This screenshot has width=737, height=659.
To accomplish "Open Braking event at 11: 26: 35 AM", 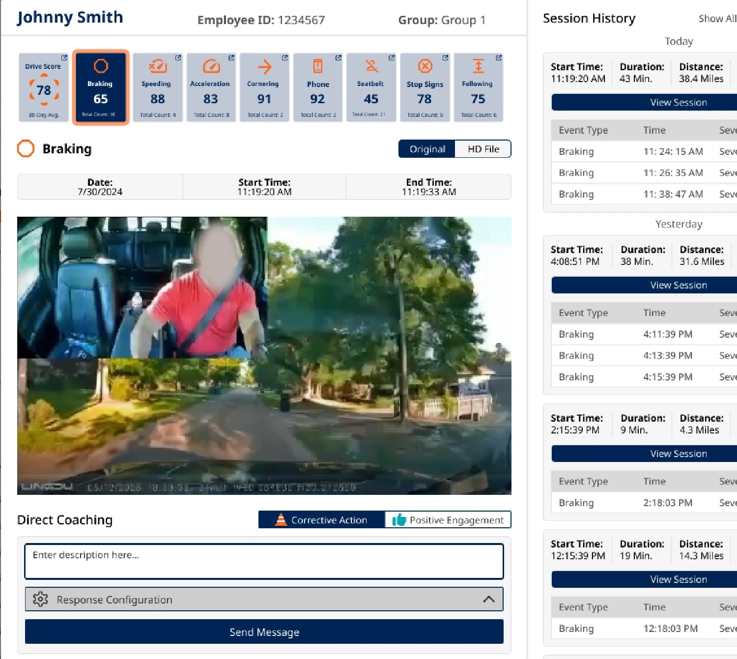I will click(x=644, y=172).
